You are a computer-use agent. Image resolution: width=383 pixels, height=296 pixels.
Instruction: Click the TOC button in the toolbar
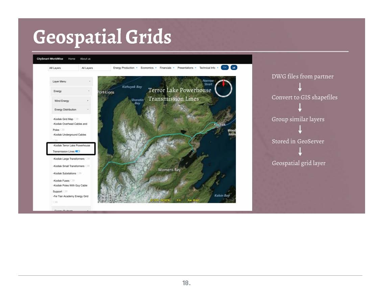point(225,68)
